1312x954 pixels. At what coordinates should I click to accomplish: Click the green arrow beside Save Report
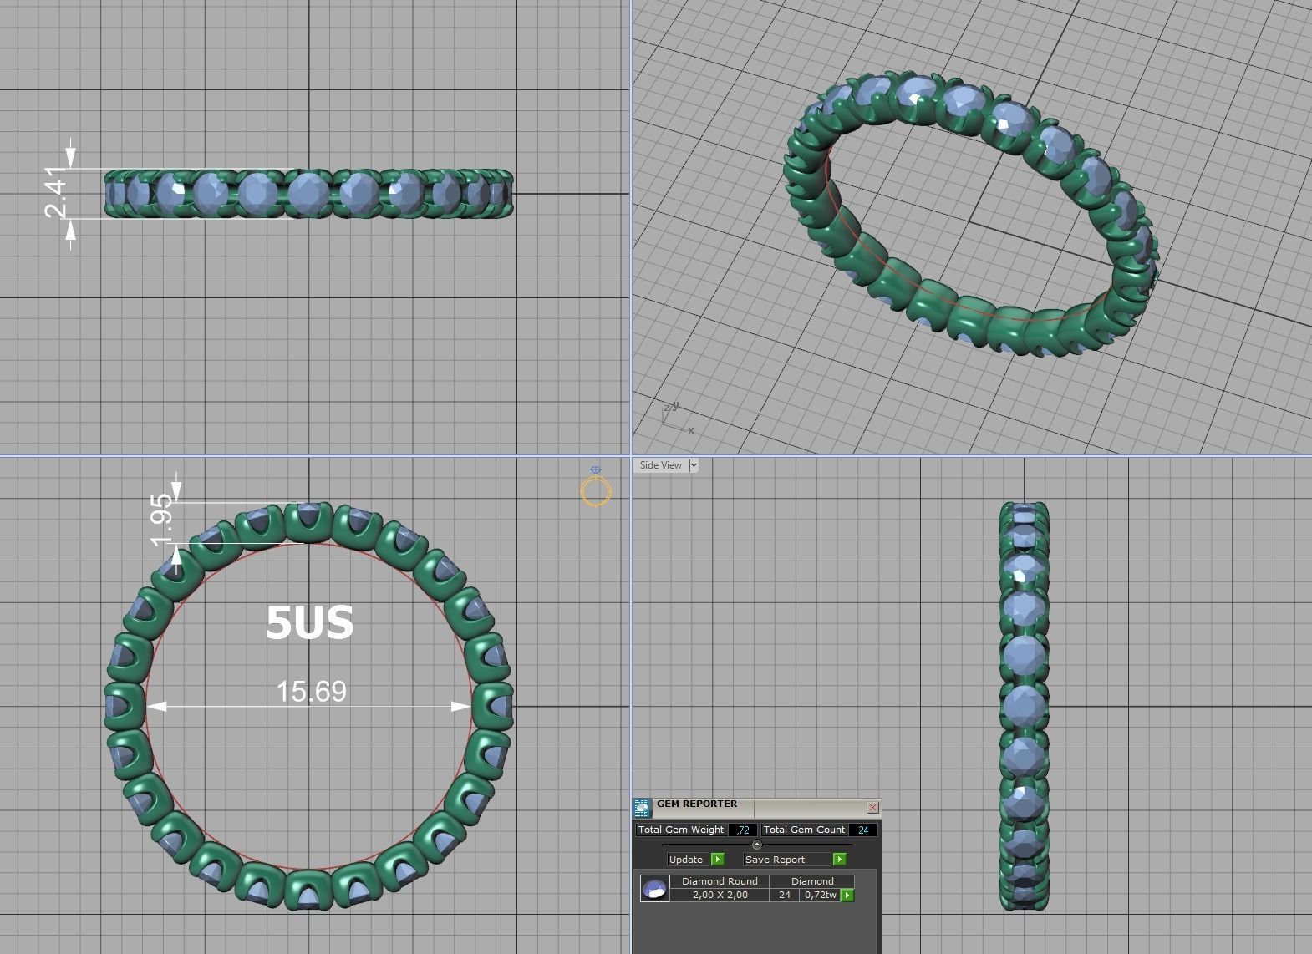pyautogui.click(x=839, y=860)
